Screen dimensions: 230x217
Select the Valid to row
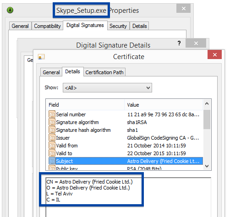126,153
